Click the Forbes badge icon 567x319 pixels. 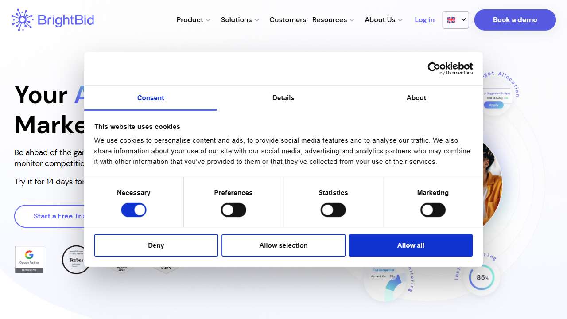pyautogui.click(x=76, y=260)
